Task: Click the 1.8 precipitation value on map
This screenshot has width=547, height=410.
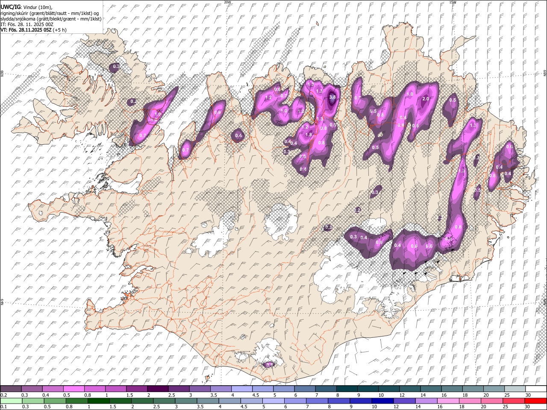Action: 309,135
